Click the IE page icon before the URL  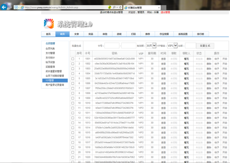[22, 7]
